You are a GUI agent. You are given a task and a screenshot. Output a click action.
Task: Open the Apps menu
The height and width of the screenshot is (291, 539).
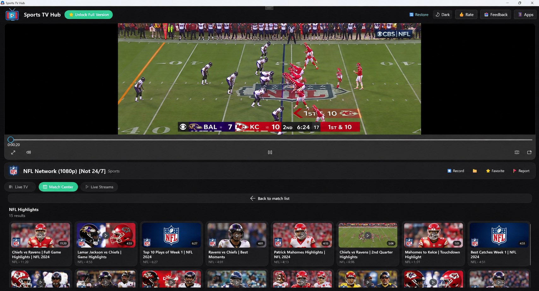[x=525, y=15]
